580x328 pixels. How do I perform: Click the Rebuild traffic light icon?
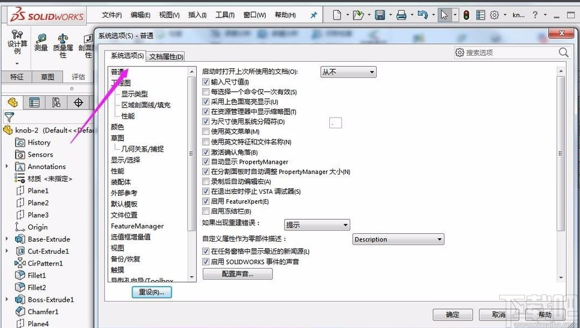tap(466, 15)
